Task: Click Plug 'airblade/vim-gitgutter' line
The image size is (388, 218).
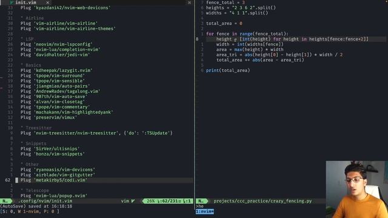Action: (58, 175)
